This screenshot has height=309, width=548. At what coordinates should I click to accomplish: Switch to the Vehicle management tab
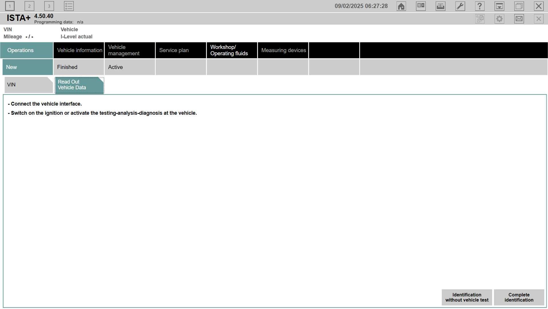(130, 50)
